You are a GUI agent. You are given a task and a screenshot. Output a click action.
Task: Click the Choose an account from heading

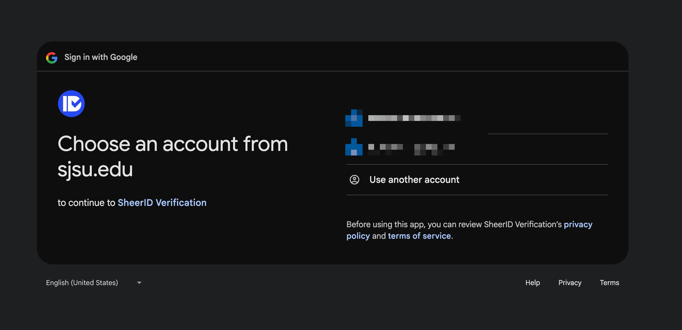pyautogui.click(x=173, y=144)
